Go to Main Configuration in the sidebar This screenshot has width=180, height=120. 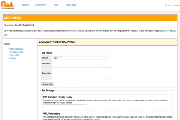pos(16,49)
